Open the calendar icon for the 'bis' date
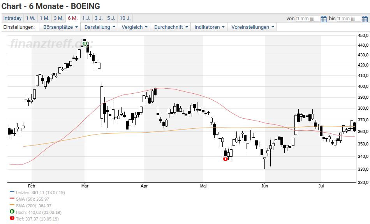370x224 pixels. (365, 19)
